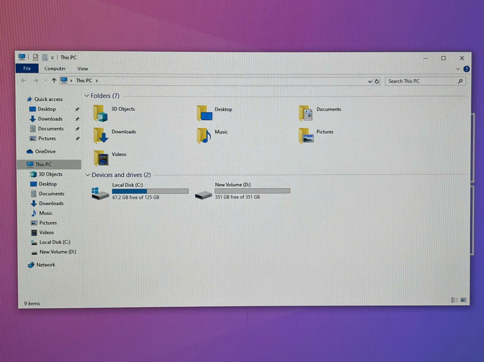484x362 pixels.
Task: Click the refresh icon in address bar
Action: tap(377, 81)
